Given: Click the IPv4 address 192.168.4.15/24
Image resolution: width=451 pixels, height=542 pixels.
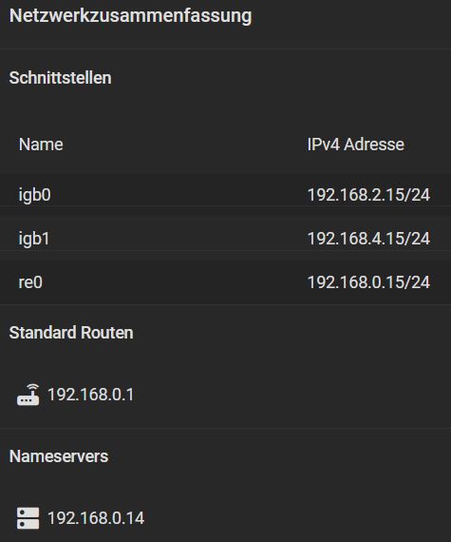Looking at the screenshot, I should (368, 239).
